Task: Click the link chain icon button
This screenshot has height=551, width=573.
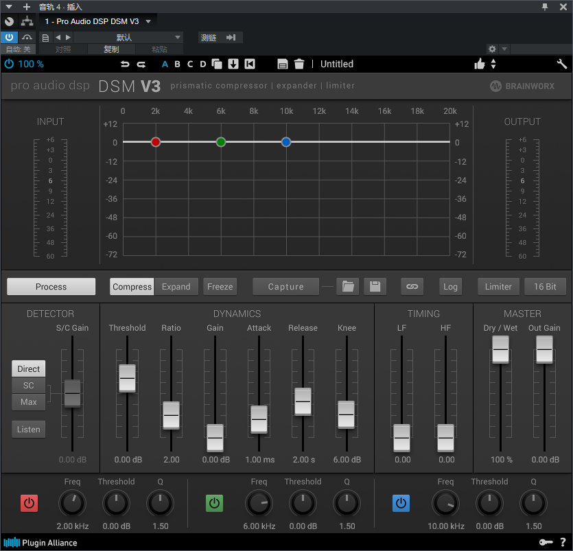Action: click(x=412, y=286)
